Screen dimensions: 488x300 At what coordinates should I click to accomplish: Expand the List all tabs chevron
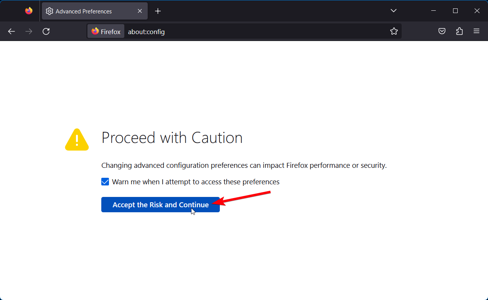pos(394,11)
